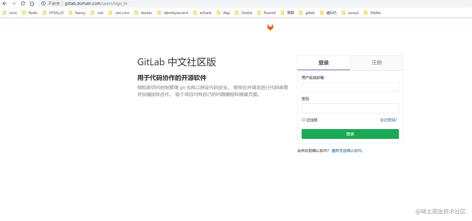Image resolution: width=472 pixels, height=221 pixels.
Task: Open the ionic bookmark folder
Action: click(x=10, y=13)
